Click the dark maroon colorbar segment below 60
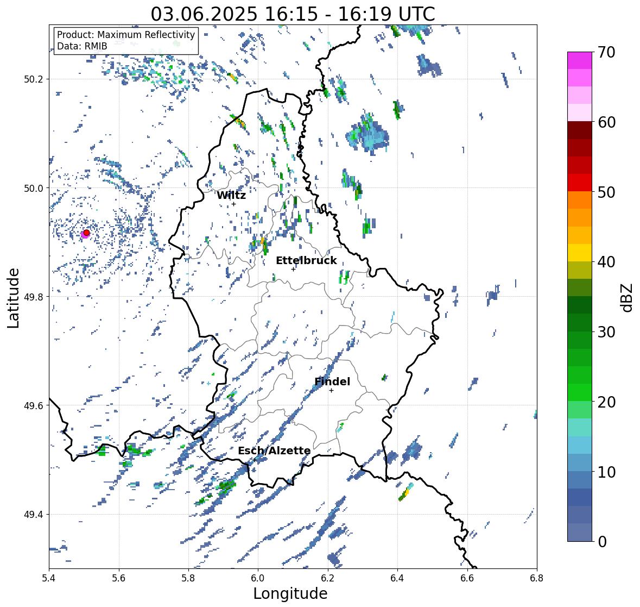This screenshot has height=607, width=640. coord(580,130)
